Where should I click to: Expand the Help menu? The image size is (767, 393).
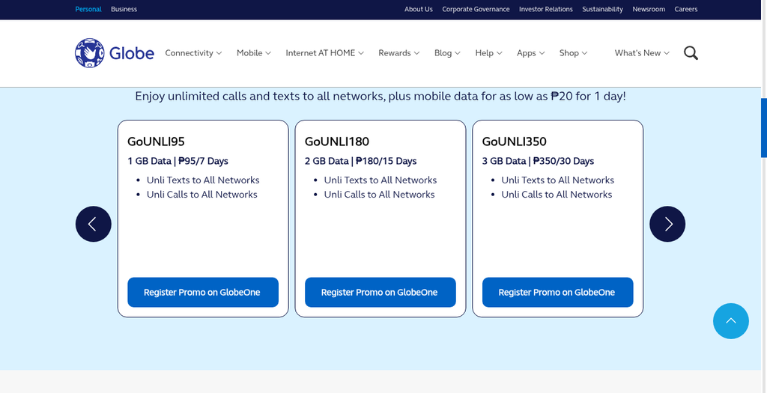[x=488, y=53]
